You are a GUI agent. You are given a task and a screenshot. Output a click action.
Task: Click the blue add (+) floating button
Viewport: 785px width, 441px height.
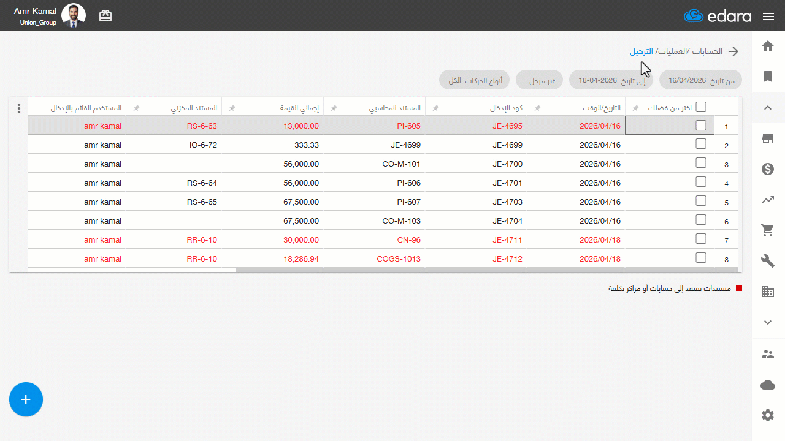[26, 399]
